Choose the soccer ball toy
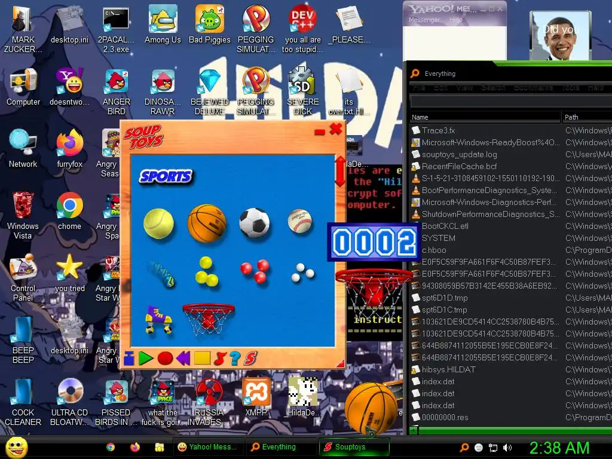This screenshot has height=459, width=612. point(255,223)
